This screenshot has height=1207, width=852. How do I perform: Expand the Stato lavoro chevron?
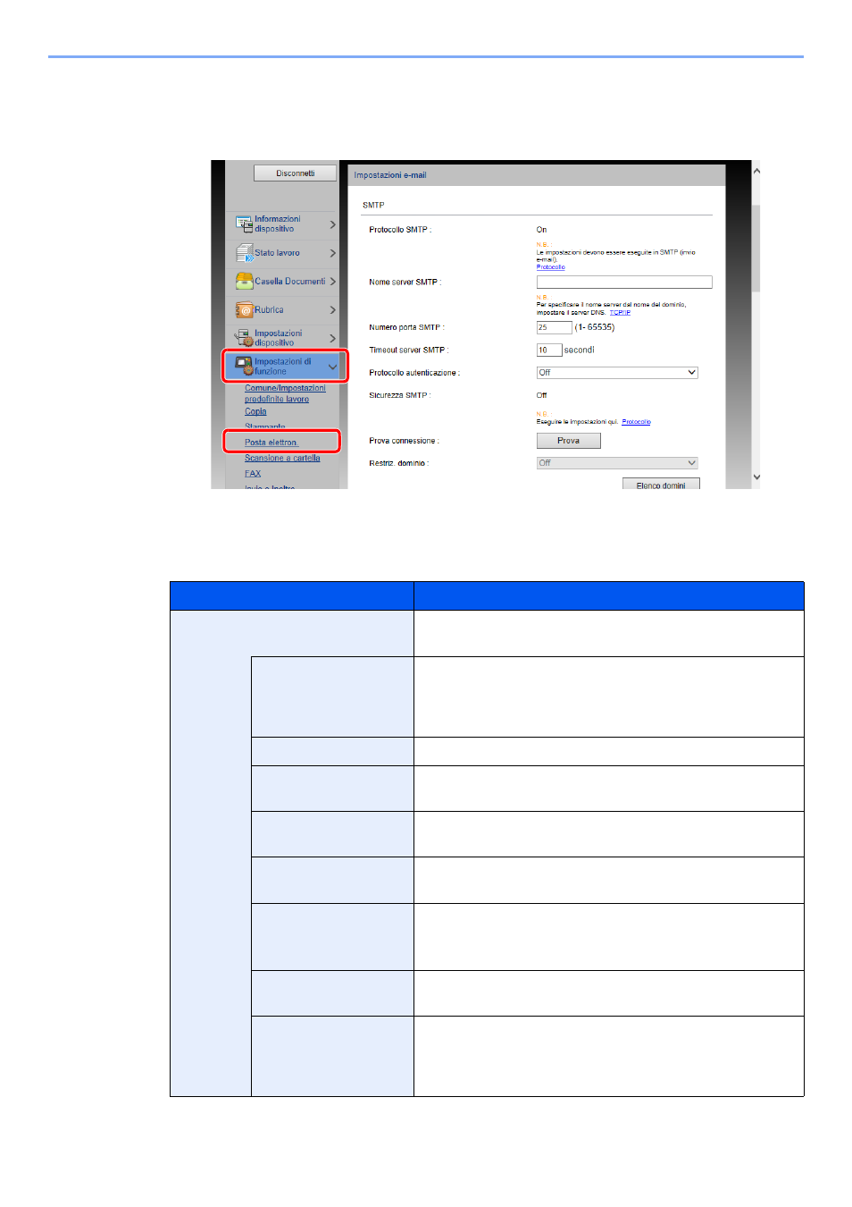(332, 253)
